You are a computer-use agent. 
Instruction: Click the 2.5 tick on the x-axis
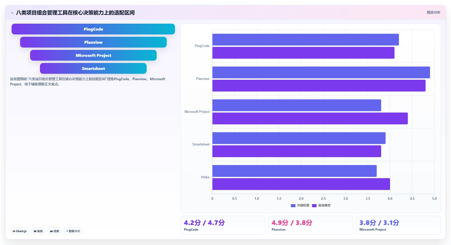pos(323,199)
